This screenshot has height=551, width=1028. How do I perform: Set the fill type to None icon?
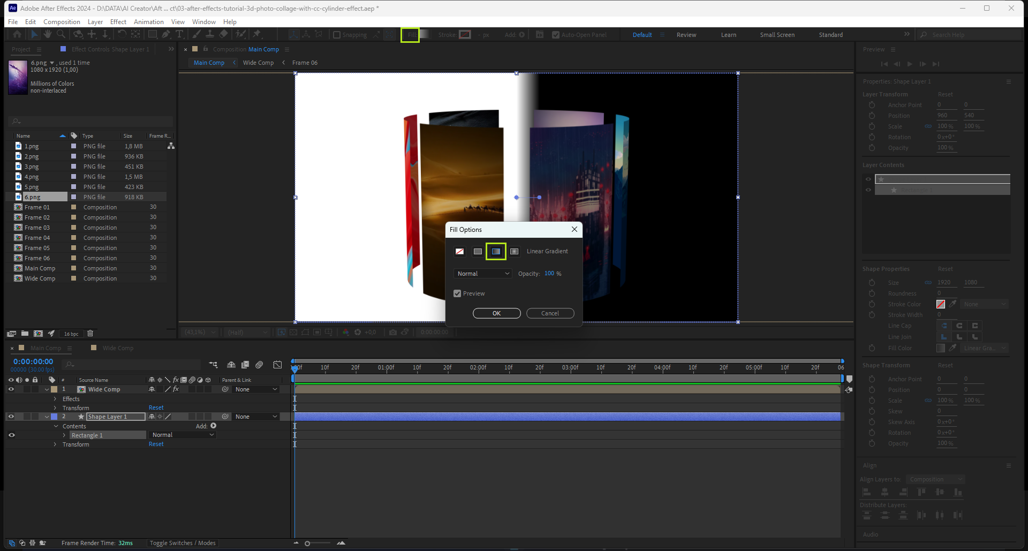tap(459, 252)
